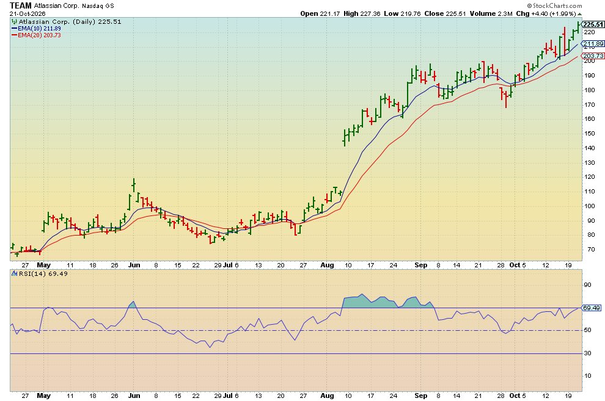Click the Aug label under the price panel
The height and width of the screenshot is (401, 605).
coord(327,265)
